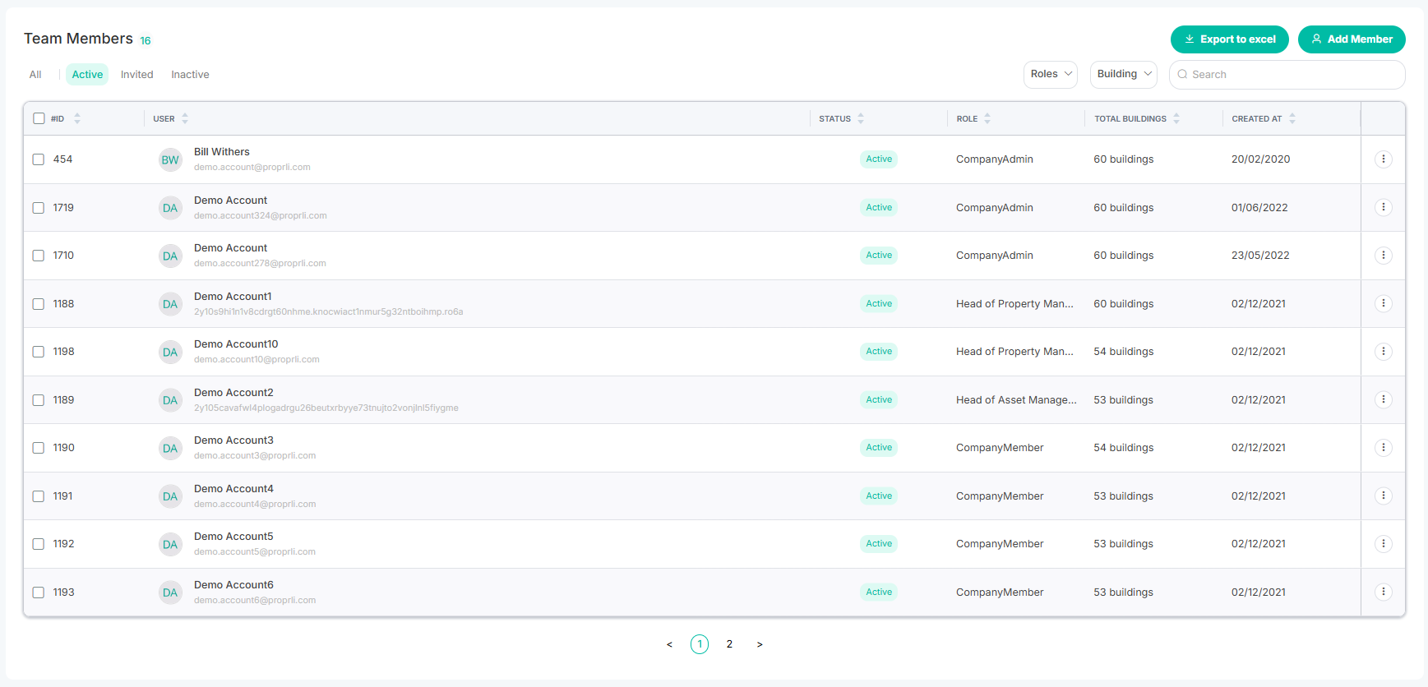1428x687 pixels.
Task: Select the checkbox for user ID 1188
Action: (x=39, y=304)
